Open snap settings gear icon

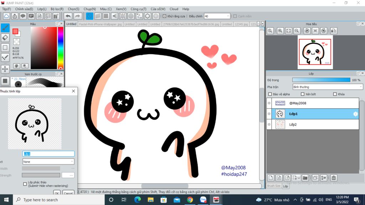(x=156, y=16)
